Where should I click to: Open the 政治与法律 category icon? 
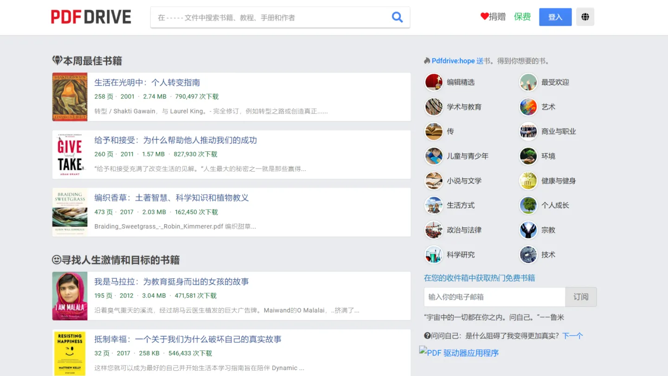pyautogui.click(x=434, y=230)
